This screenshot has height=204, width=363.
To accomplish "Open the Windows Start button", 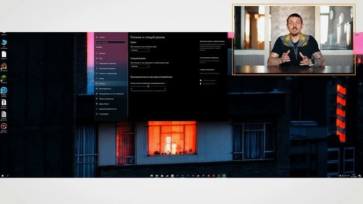I will tap(2, 176).
